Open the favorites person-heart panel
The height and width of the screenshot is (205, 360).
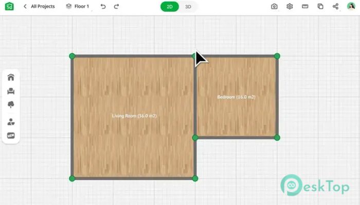(x=11, y=122)
